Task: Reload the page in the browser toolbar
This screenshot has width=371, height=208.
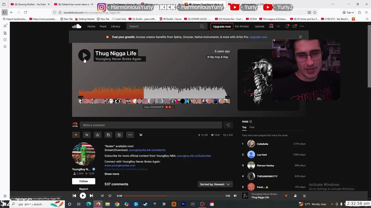Action: (x=26, y=12)
